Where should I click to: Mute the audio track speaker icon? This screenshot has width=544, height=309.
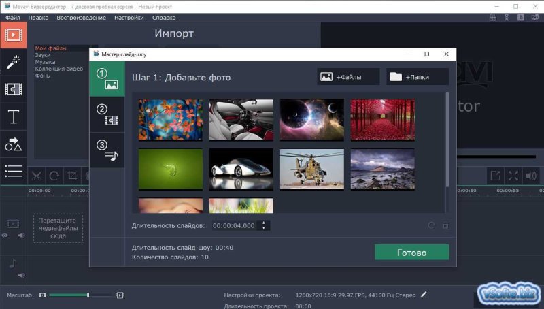[x=20, y=275]
